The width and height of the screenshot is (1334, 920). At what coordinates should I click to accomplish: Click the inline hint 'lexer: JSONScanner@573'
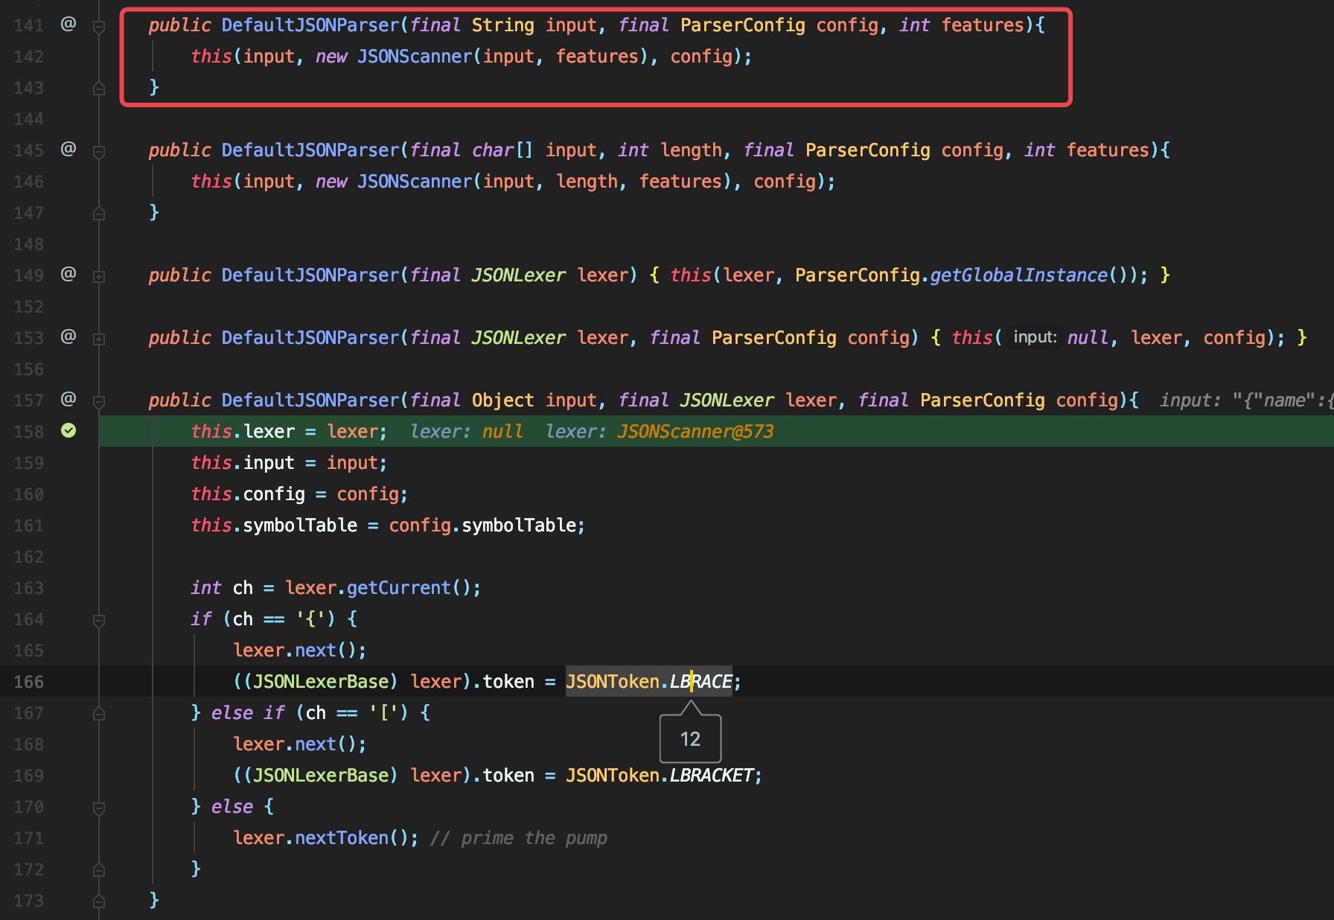660,432
